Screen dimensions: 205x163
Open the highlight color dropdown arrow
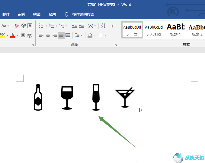tap(7, 35)
